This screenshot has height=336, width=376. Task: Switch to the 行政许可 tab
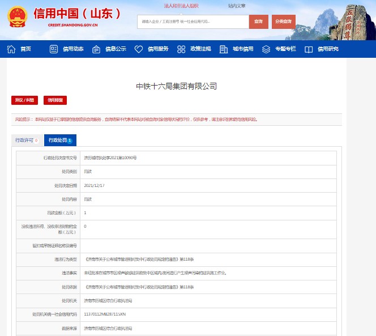click(x=27, y=140)
